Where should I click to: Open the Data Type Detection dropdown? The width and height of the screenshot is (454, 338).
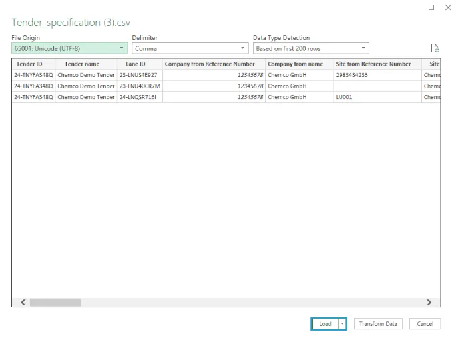point(311,48)
